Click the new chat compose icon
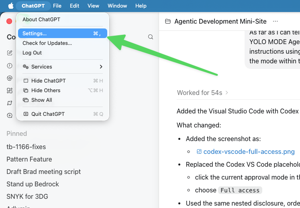 [10, 53]
